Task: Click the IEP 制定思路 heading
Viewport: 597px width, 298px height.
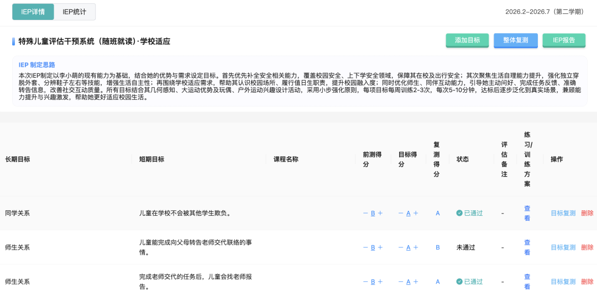Action: [37, 65]
